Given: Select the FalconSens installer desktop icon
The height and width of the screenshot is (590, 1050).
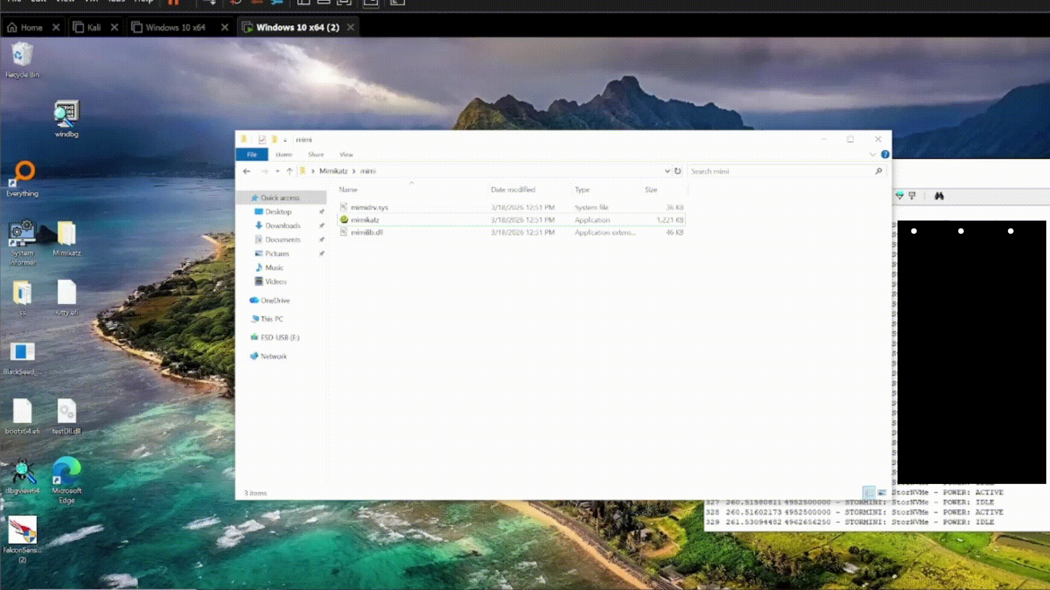Looking at the screenshot, I should coord(22,540).
